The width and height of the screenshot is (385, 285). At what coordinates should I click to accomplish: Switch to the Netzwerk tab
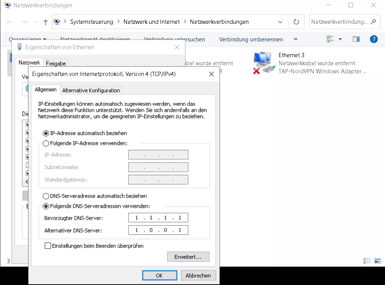click(30, 63)
